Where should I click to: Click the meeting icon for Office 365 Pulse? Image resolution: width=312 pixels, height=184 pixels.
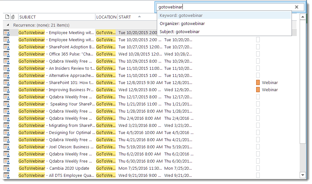[x=6, y=54]
